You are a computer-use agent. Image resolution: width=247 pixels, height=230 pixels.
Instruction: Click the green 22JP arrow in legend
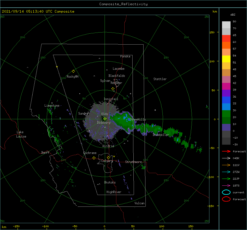[226, 179]
